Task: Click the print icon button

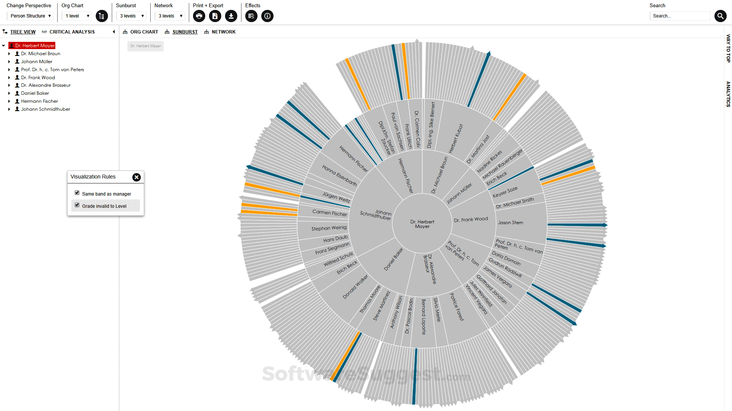Action: click(x=199, y=16)
